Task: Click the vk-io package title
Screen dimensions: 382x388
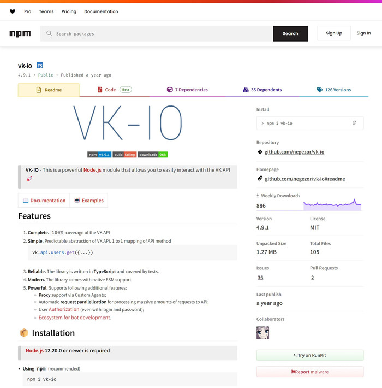Action: click(25, 66)
